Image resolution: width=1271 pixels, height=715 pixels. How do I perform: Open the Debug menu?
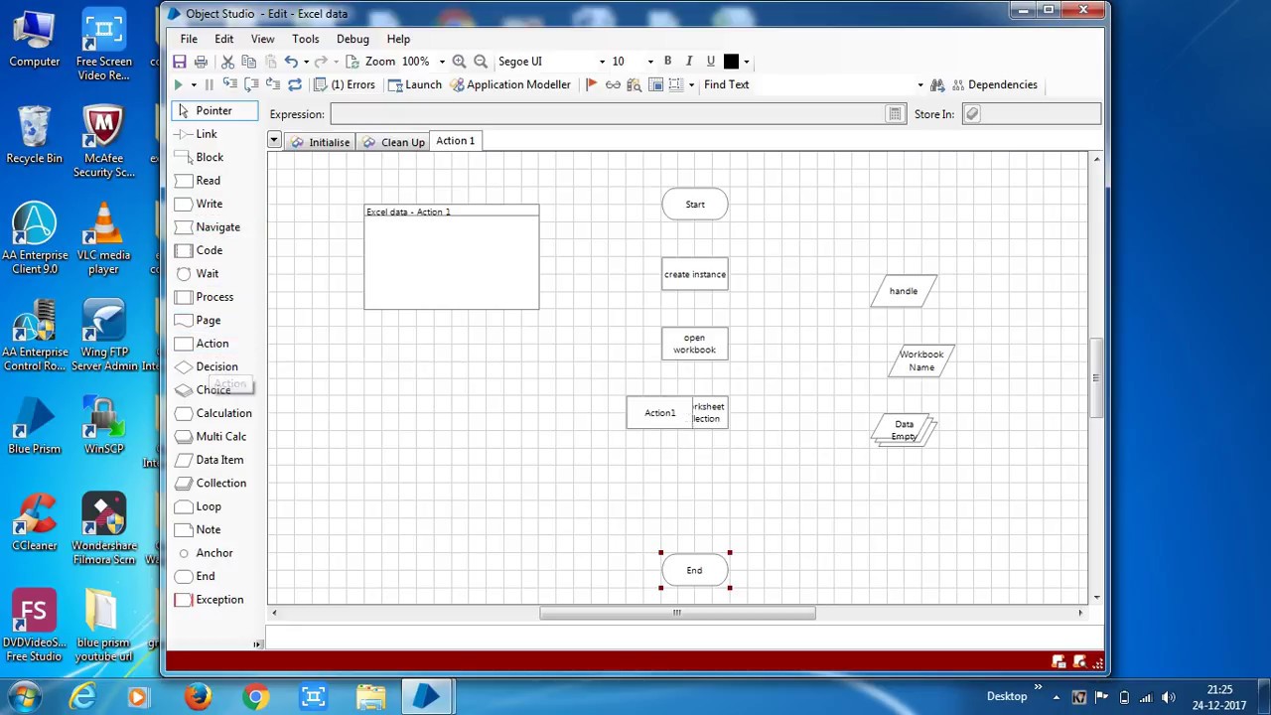353,39
